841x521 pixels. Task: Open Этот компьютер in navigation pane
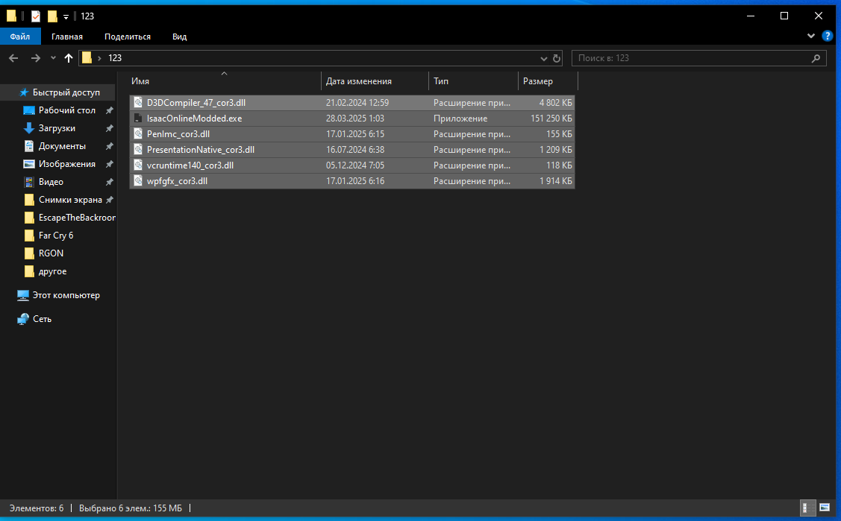66,295
